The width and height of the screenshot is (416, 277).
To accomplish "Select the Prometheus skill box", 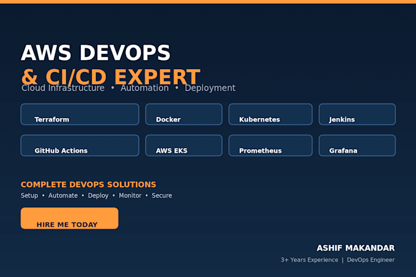I will 270,146.
